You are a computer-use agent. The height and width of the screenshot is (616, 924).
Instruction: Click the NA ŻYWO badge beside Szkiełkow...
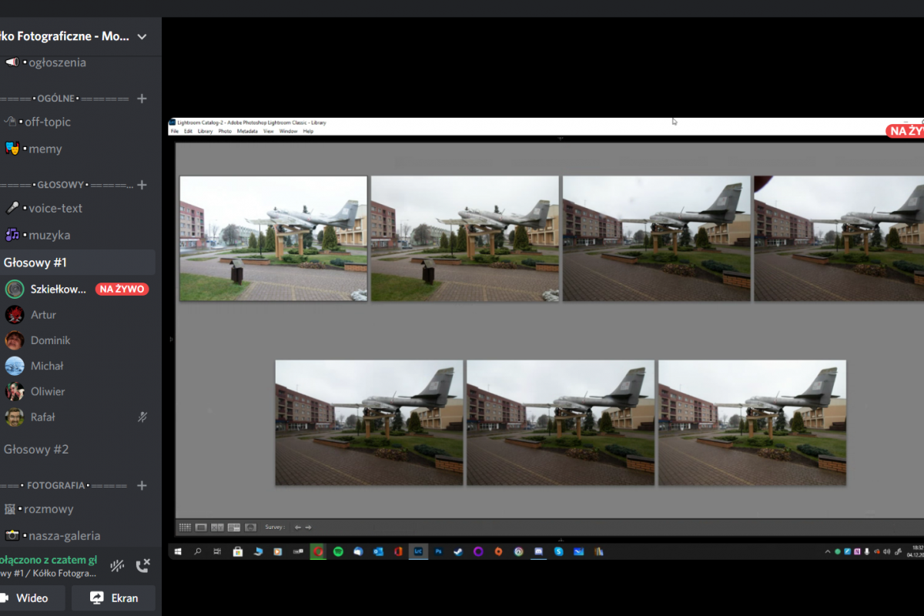[x=122, y=289]
